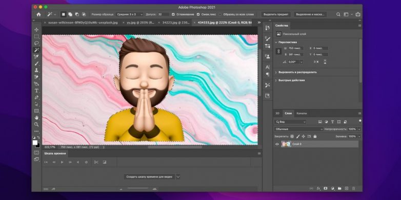Select the Свойства panel tab

click(x=282, y=26)
